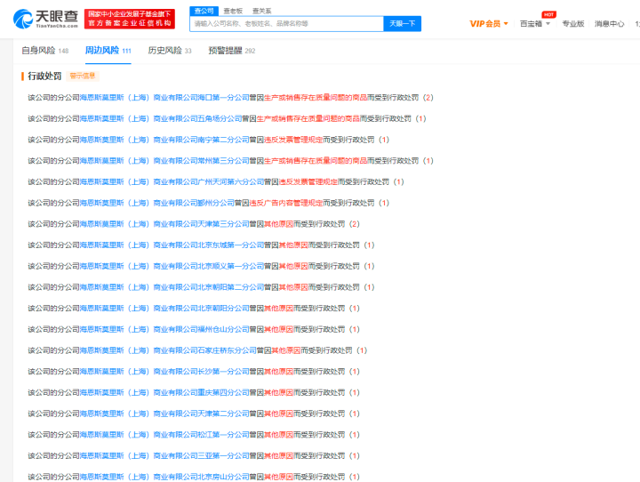The height and width of the screenshot is (482, 640).
Task: Open 专业版 in the top bar
Action: pyautogui.click(x=573, y=24)
